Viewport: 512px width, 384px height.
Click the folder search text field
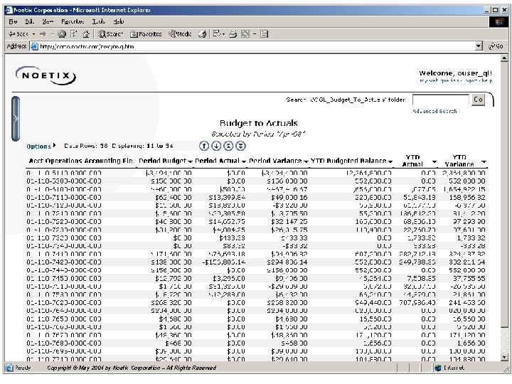pyautogui.click(x=440, y=100)
